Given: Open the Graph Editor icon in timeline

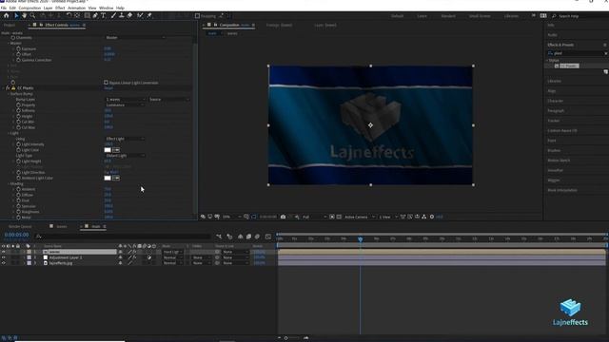Looking at the screenshot, I should tap(268, 237).
